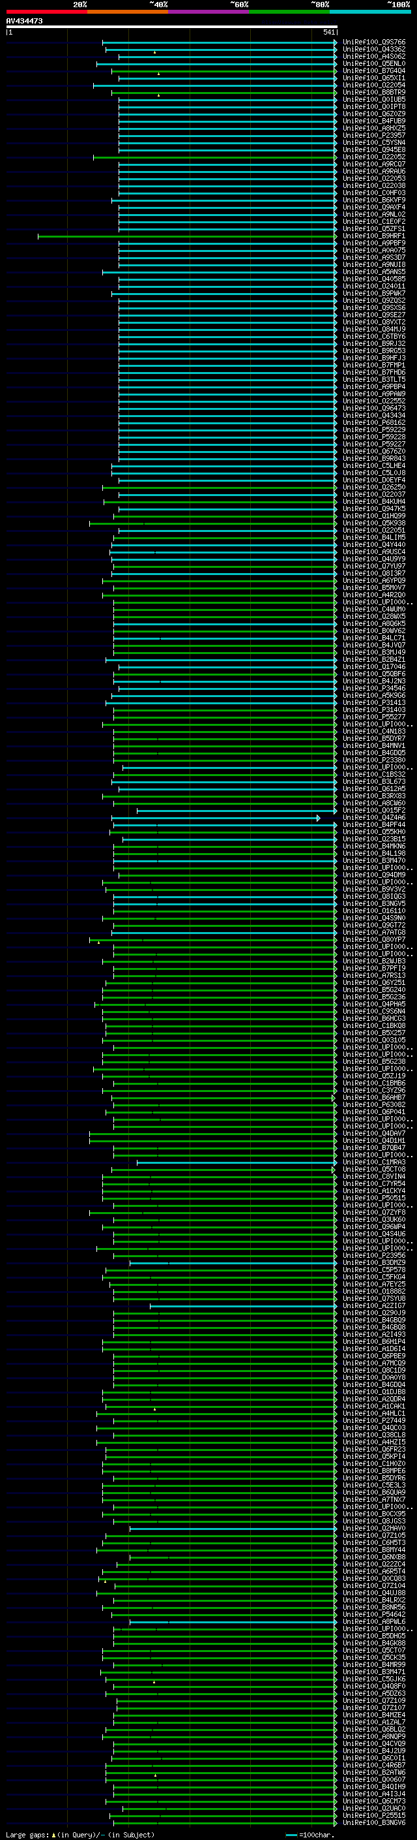Click the cyan ~100% identity color band
Screen dimensions: 417x1840
pos(370,12)
